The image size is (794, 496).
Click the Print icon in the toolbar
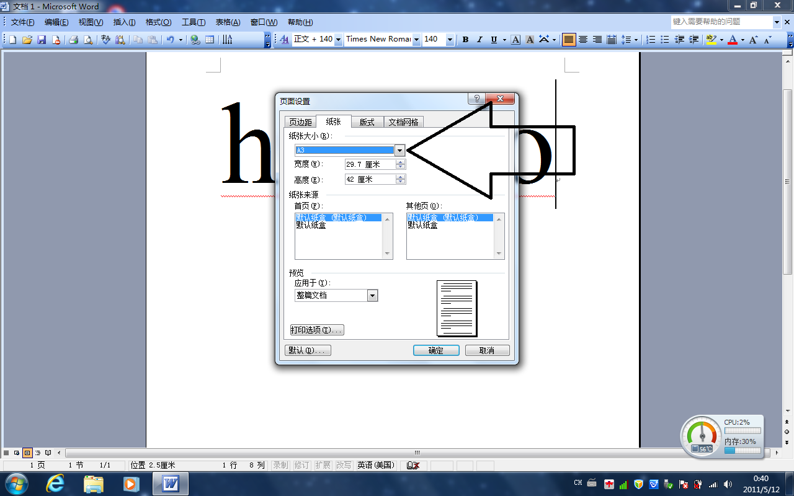pyautogui.click(x=73, y=40)
